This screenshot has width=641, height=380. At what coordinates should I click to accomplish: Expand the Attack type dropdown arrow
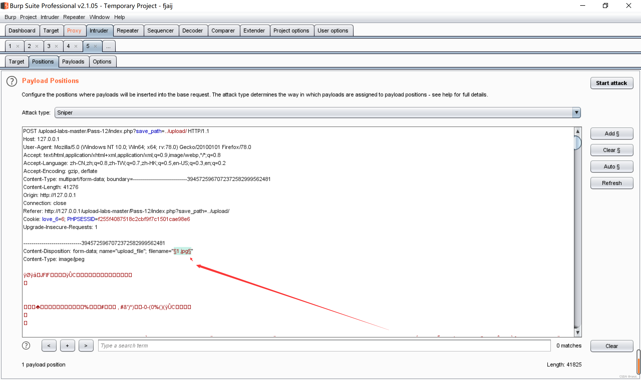(576, 112)
